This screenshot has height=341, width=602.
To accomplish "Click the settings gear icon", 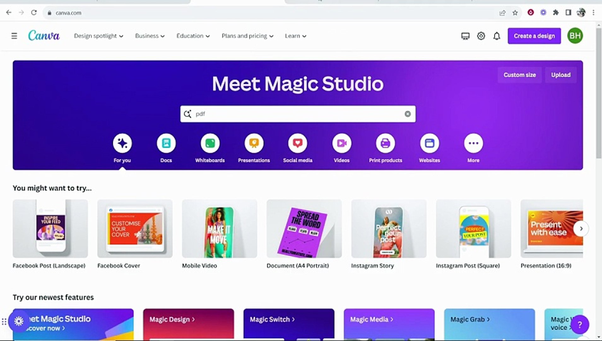I will pyautogui.click(x=481, y=36).
